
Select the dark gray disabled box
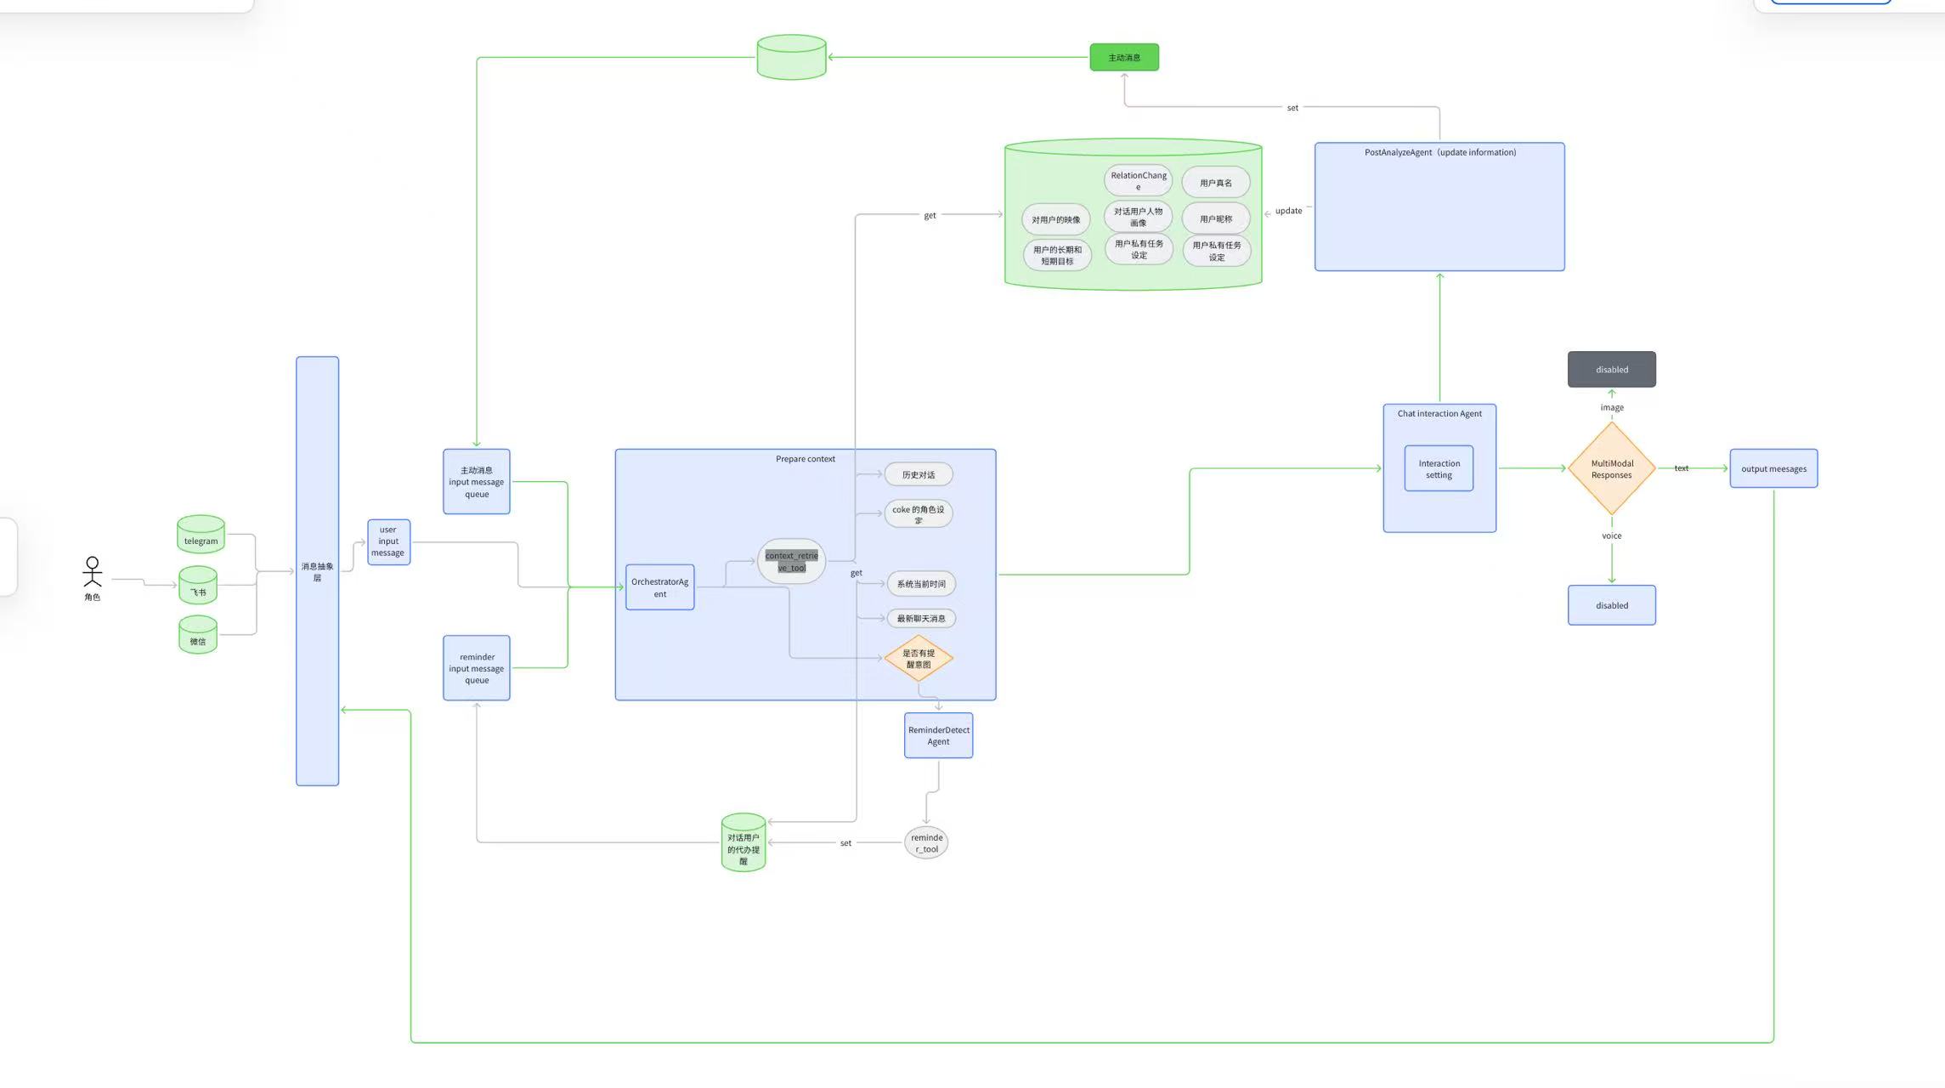click(x=1611, y=369)
